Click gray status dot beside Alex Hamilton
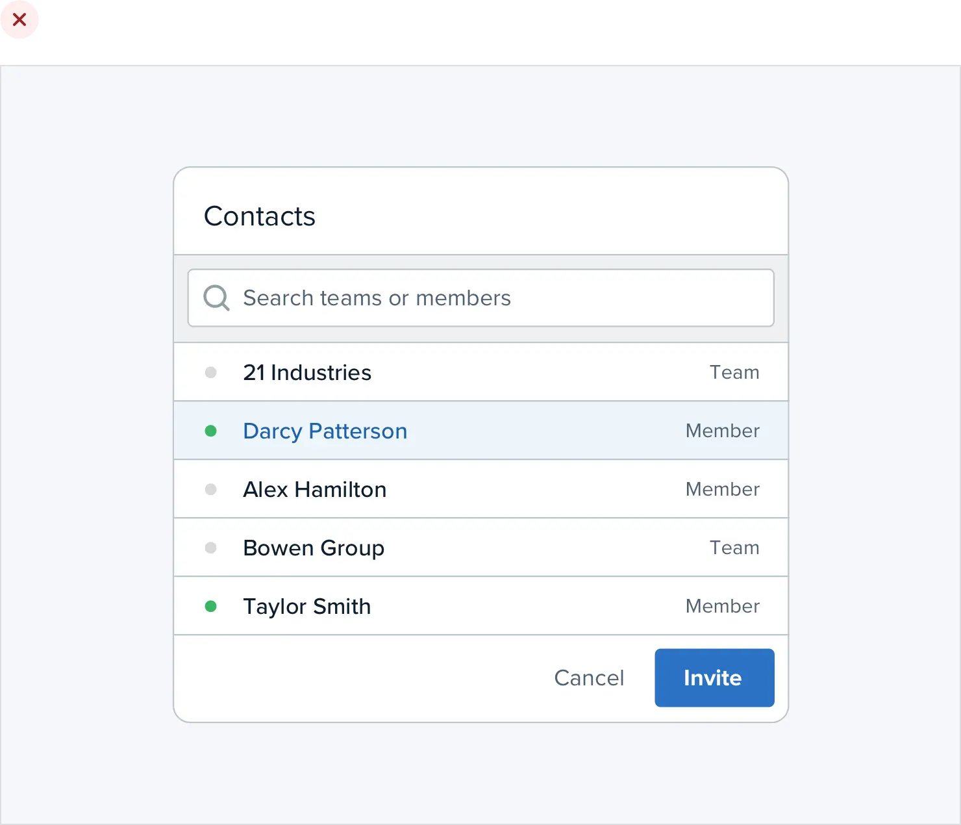Viewport: 961px width, 825px height. click(210, 489)
